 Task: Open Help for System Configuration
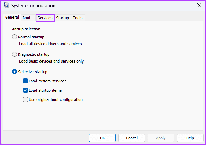pyautogui.click(x=190, y=138)
